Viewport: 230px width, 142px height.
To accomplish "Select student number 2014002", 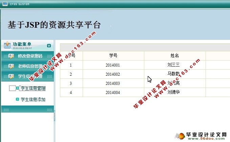I will [x=113, y=74].
